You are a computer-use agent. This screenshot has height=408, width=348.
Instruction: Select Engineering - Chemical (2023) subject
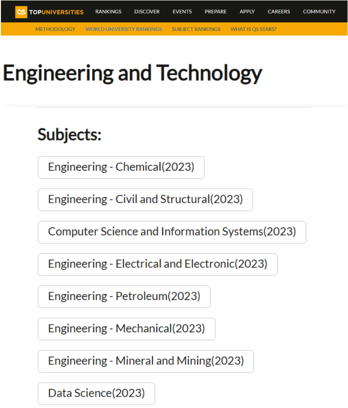click(x=121, y=167)
